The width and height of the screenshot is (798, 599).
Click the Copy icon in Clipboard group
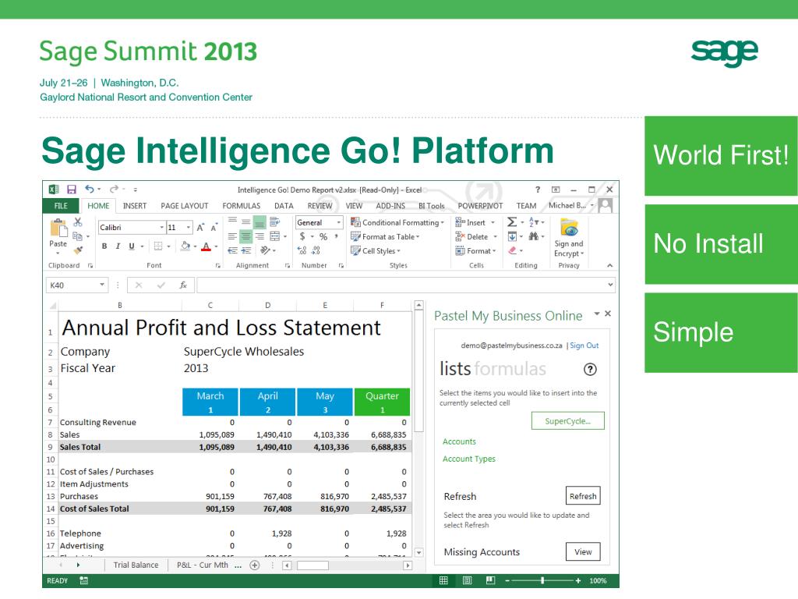(78, 236)
